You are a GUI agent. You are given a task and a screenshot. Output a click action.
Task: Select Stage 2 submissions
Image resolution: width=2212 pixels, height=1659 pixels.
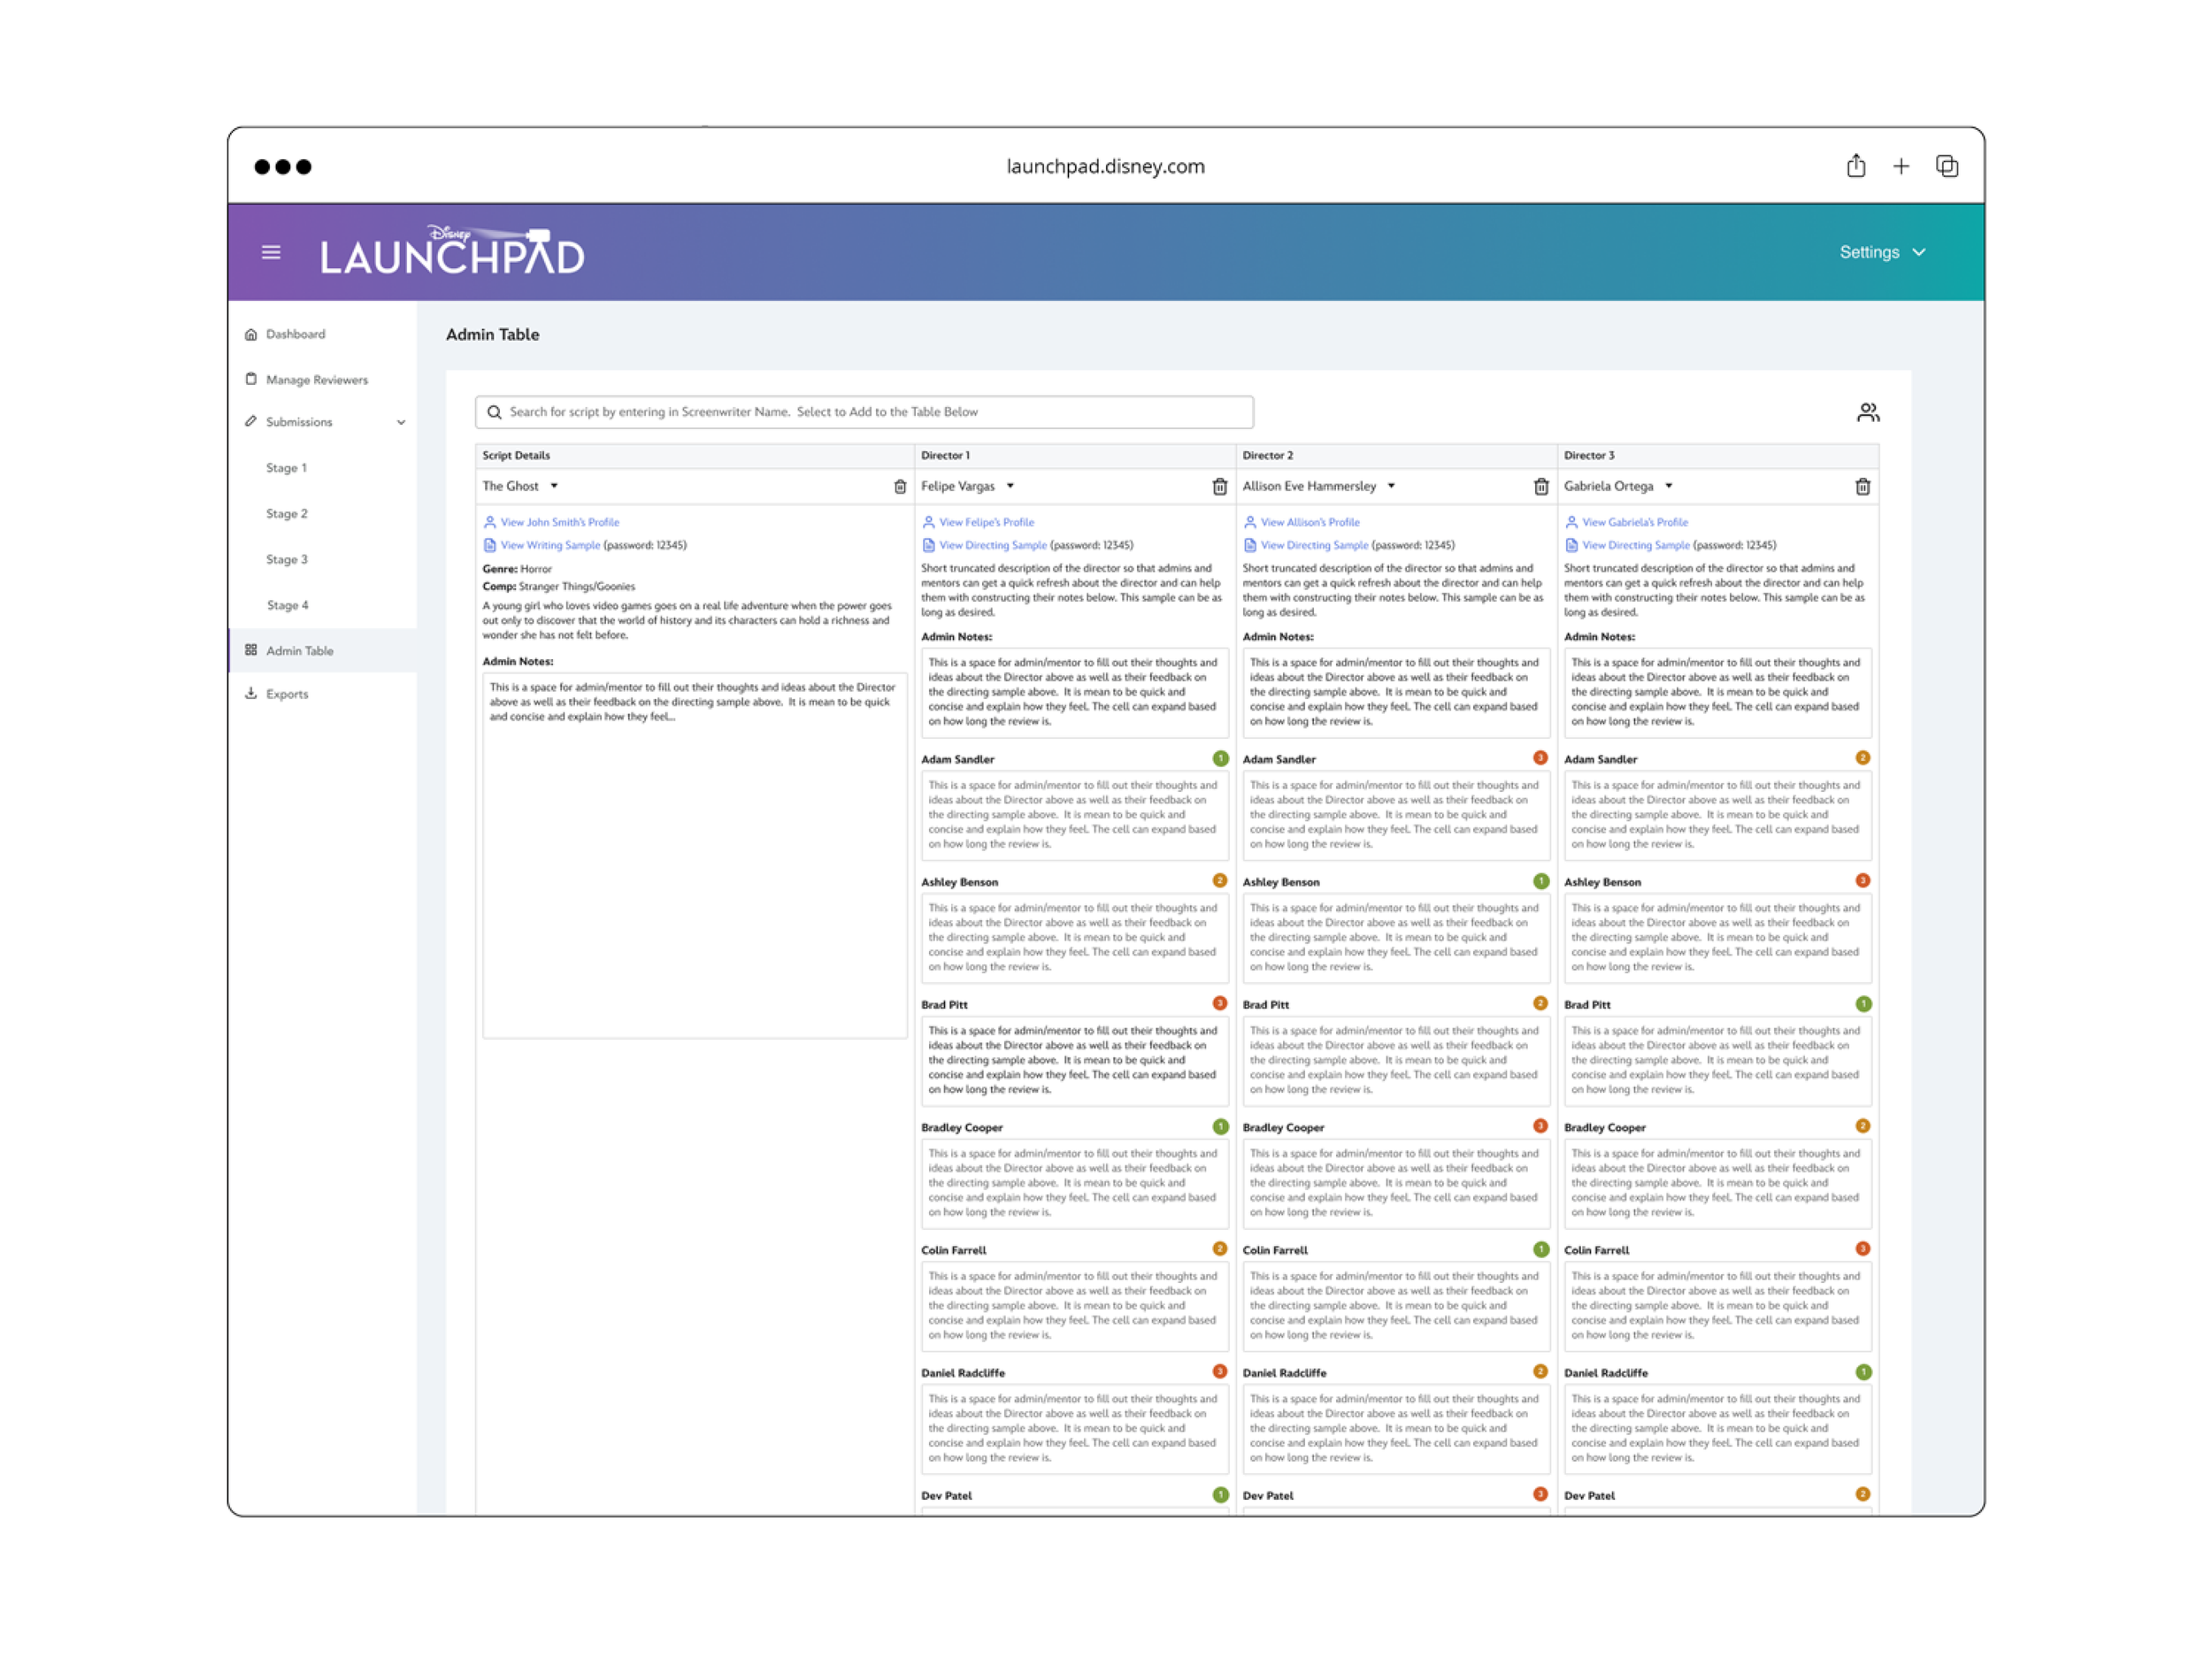point(287,513)
